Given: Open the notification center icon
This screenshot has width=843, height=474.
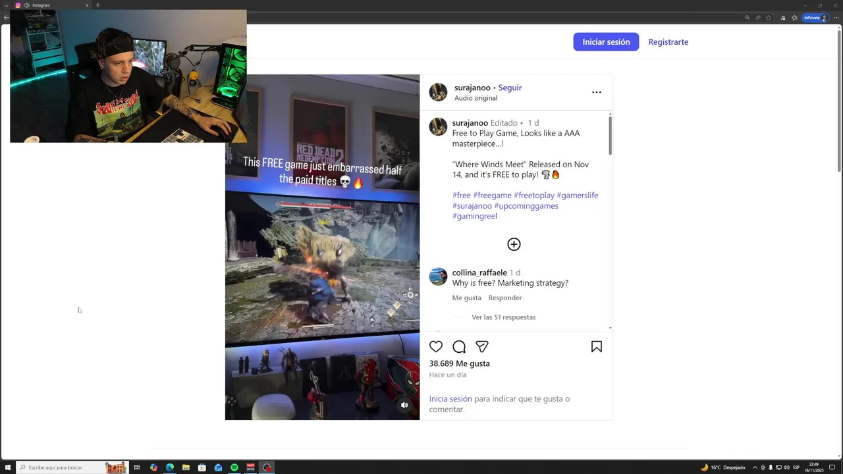Looking at the screenshot, I should [832, 467].
